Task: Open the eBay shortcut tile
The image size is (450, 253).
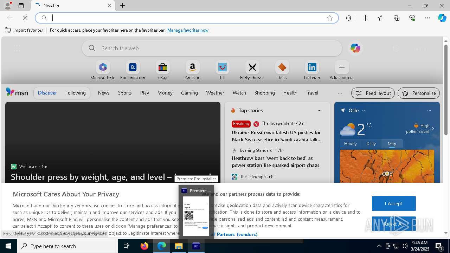Action: click(162, 70)
